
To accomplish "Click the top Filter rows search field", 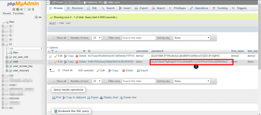I will pos(138,38).
